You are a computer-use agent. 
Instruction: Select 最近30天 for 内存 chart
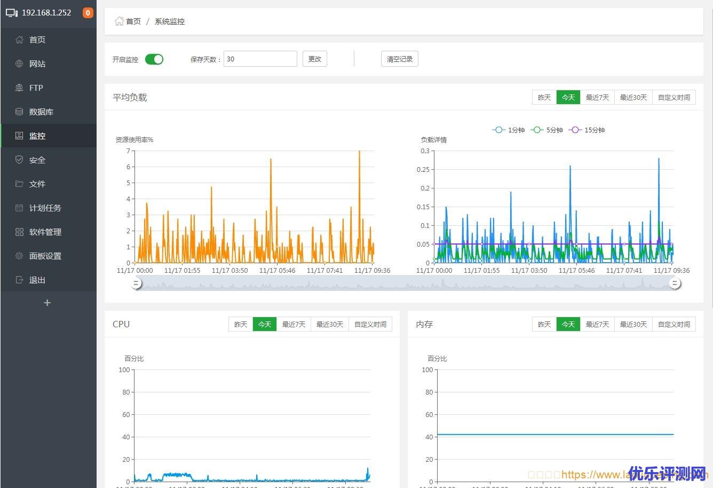tap(633, 324)
